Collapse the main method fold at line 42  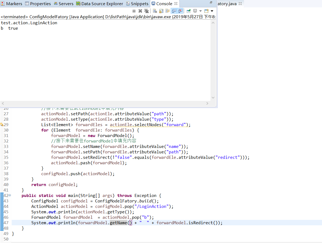click(x=10, y=195)
